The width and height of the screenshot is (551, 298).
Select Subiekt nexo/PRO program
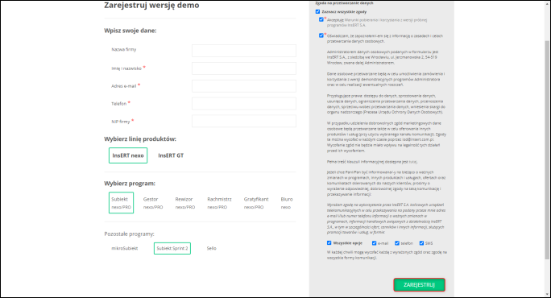[121, 203]
